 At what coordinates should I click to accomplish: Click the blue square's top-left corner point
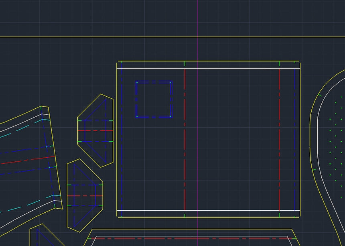tap(137, 83)
